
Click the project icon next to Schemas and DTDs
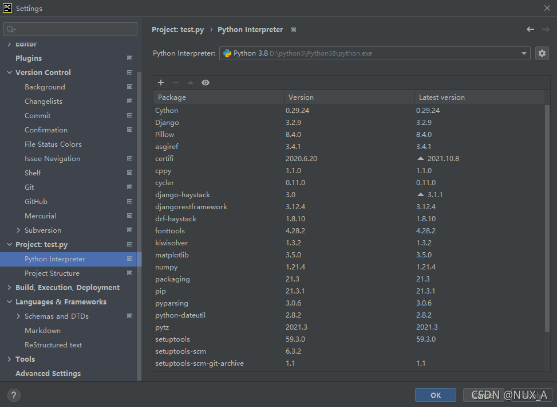pos(129,316)
